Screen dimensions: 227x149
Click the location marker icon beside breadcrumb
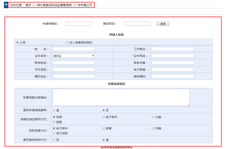[6, 5]
